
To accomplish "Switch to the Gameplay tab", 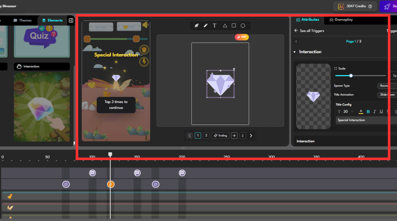I will point(341,20).
